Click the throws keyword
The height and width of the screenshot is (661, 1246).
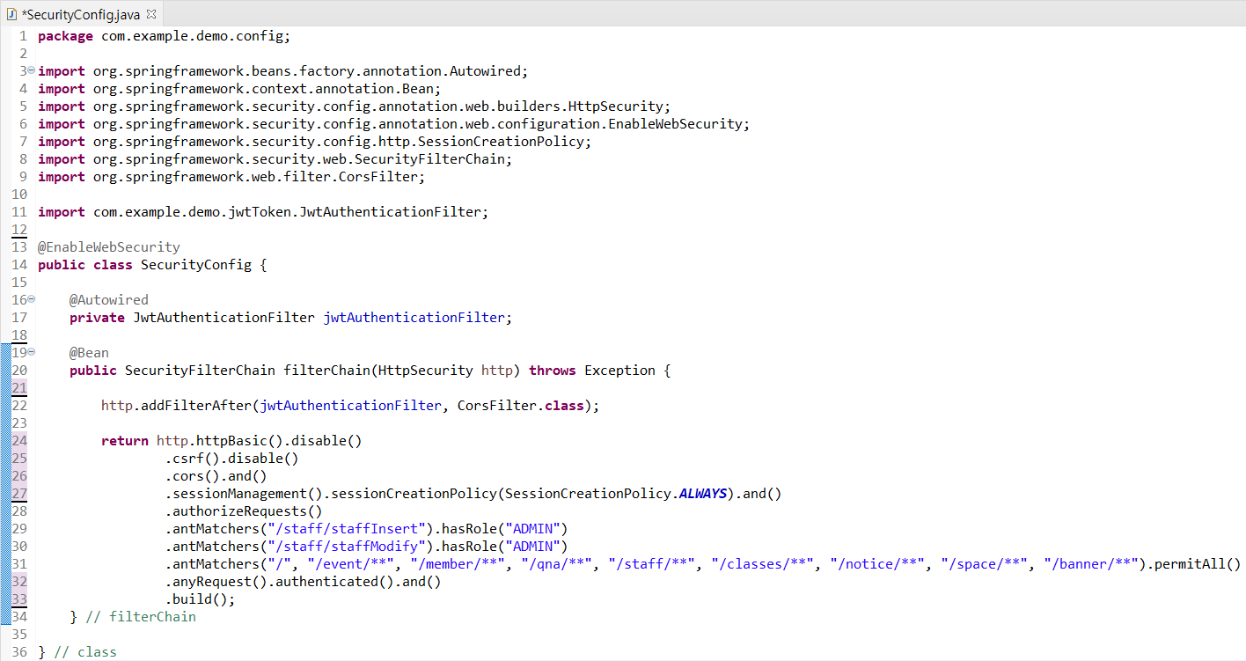click(x=553, y=371)
